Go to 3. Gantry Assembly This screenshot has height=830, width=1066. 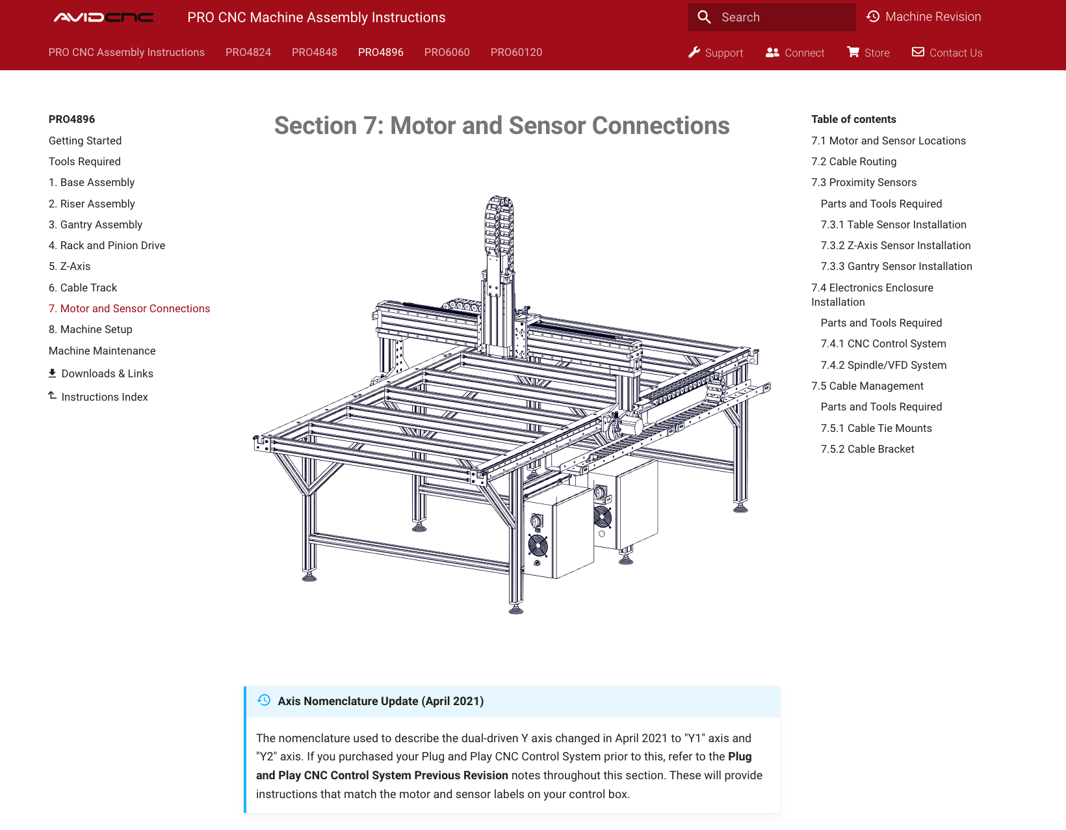pyautogui.click(x=96, y=224)
